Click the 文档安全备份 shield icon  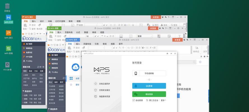(x=96, y=90)
